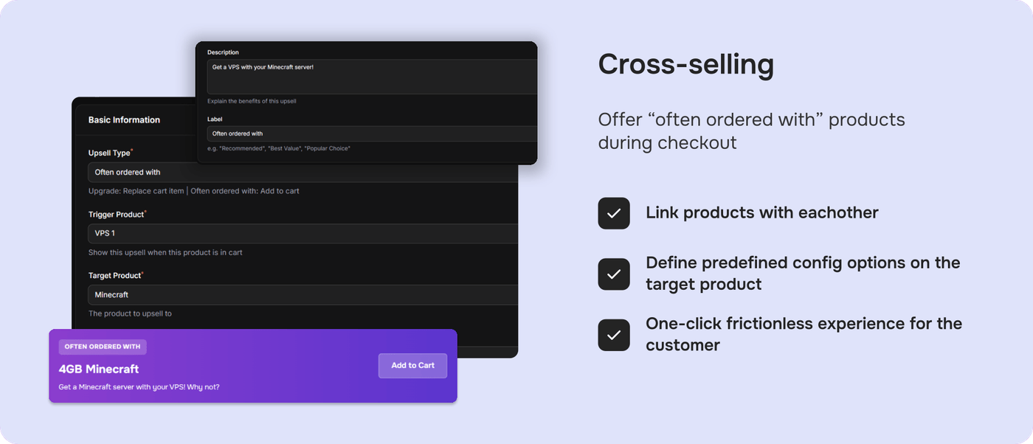Toggle the checkbox beside 'One-click frictionless experience'

614,335
